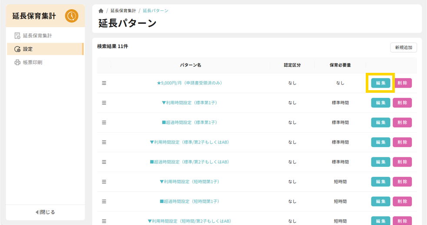
Task: Edit the ■超過時間設定（短時間第1子）pattern
Action: click(381, 202)
